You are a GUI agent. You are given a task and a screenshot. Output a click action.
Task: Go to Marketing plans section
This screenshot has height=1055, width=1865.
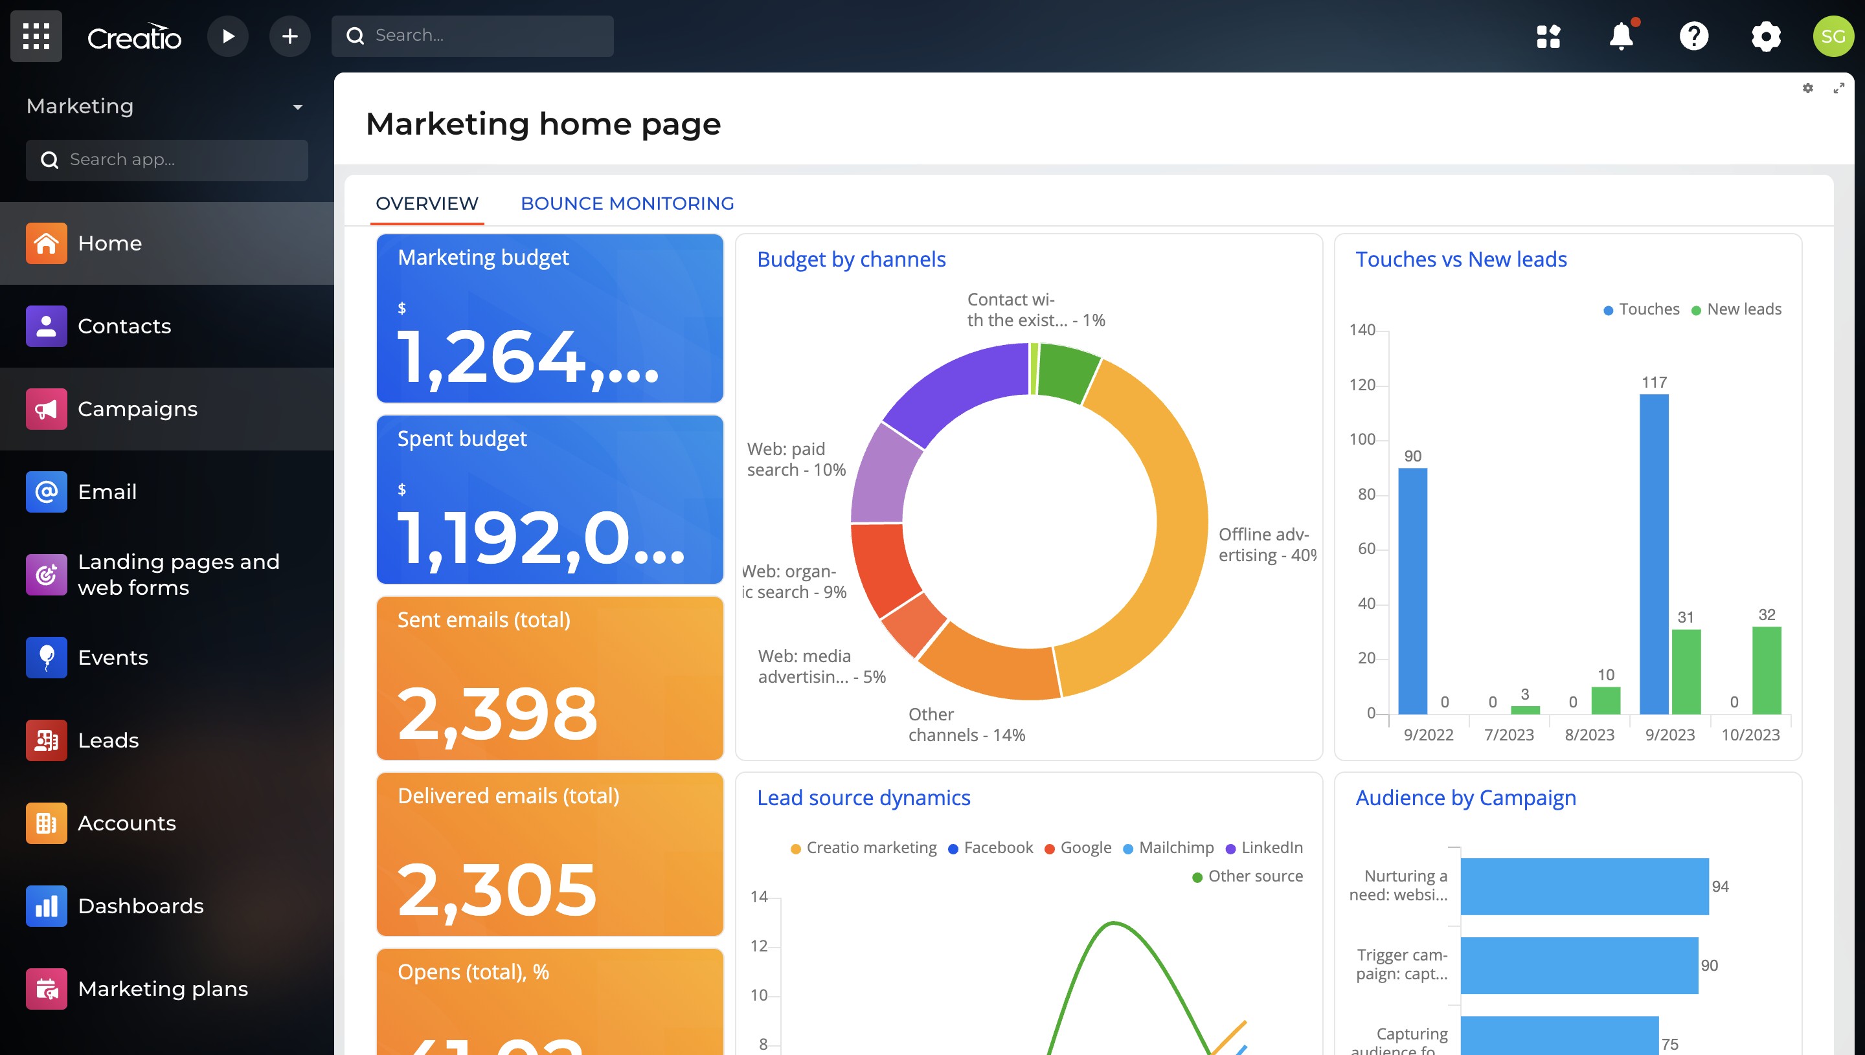click(163, 988)
